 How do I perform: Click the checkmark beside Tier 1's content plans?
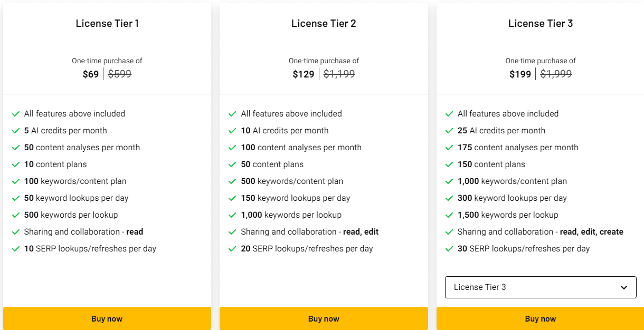pyautogui.click(x=16, y=164)
